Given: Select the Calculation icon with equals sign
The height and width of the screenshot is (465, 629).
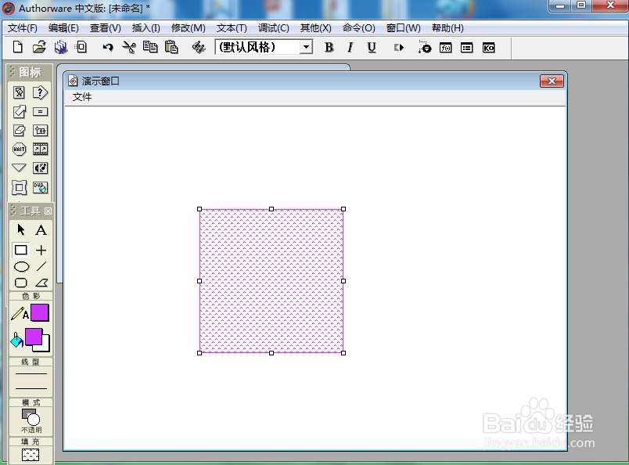Looking at the screenshot, I should tap(40, 111).
